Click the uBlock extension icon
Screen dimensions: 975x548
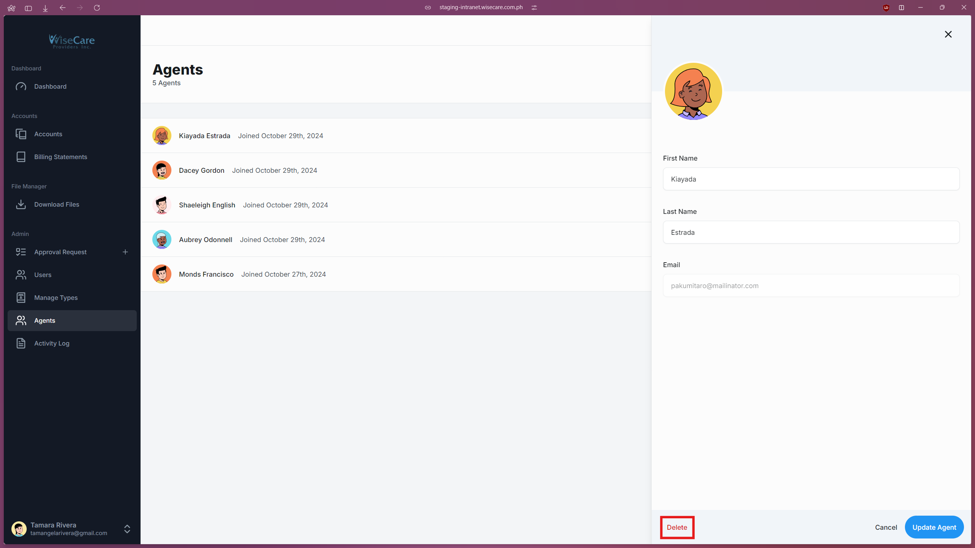click(886, 8)
